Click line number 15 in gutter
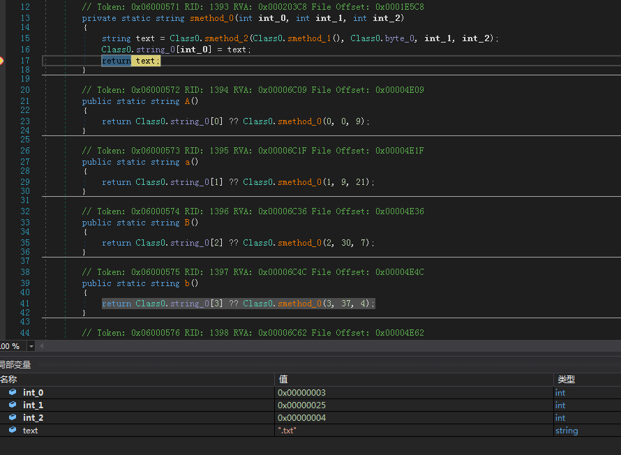This screenshot has height=455, width=621. (25, 38)
